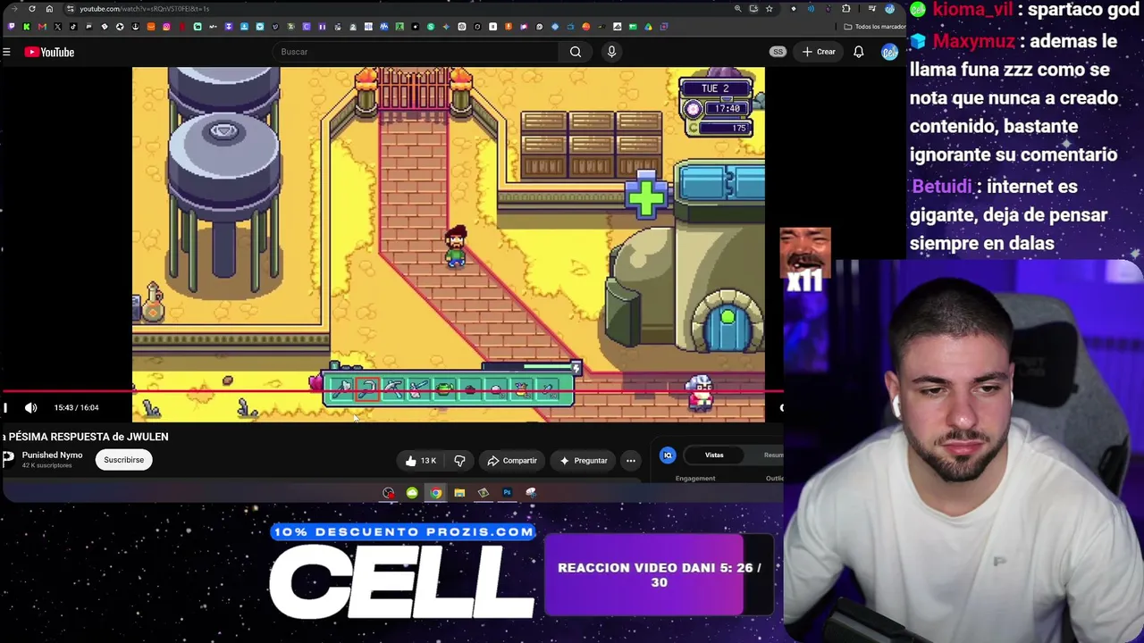Click the SS badge beside Crear

pyautogui.click(x=778, y=52)
